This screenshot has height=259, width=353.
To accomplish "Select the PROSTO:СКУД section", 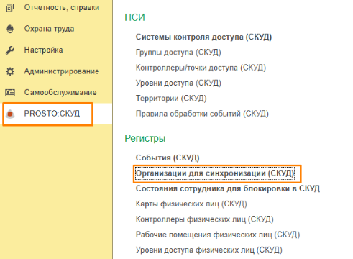I will coord(52,114).
